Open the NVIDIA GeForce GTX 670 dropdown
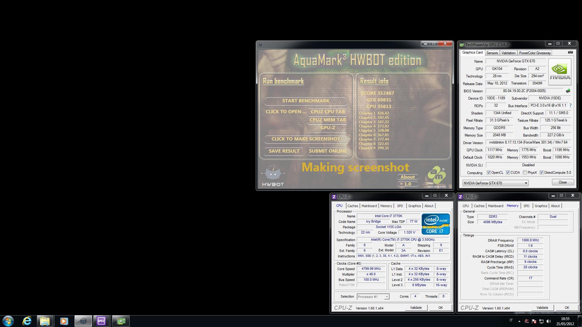 click(x=495, y=183)
